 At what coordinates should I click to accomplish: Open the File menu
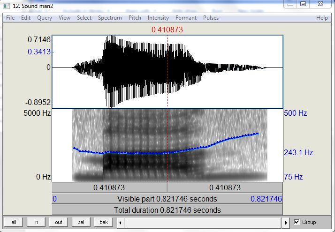pos(10,18)
